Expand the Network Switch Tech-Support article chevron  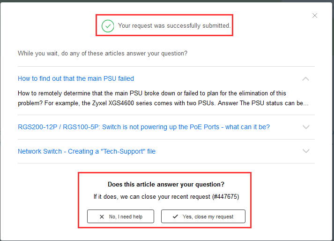[x=306, y=151]
